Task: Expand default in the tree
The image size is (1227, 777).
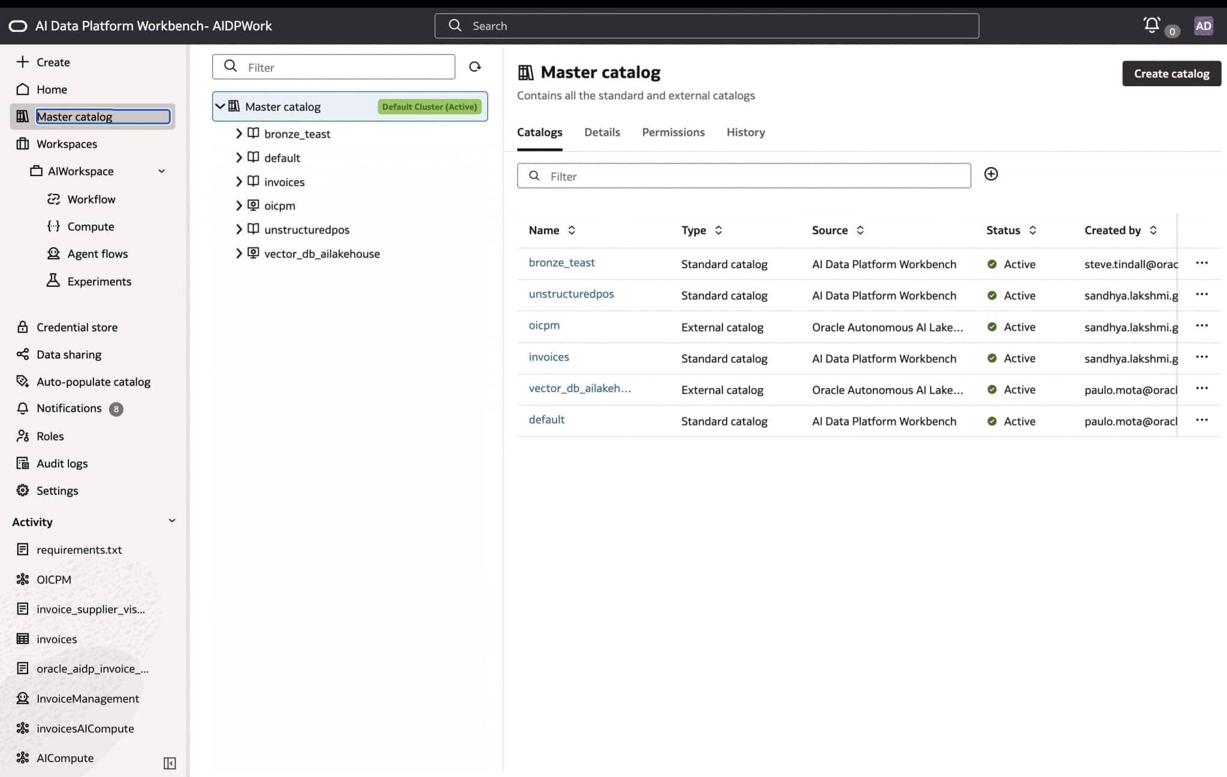Action: point(238,157)
